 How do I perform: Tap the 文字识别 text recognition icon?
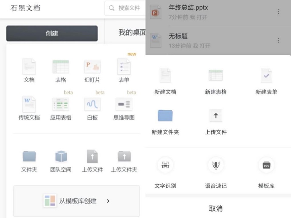point(165,165)
